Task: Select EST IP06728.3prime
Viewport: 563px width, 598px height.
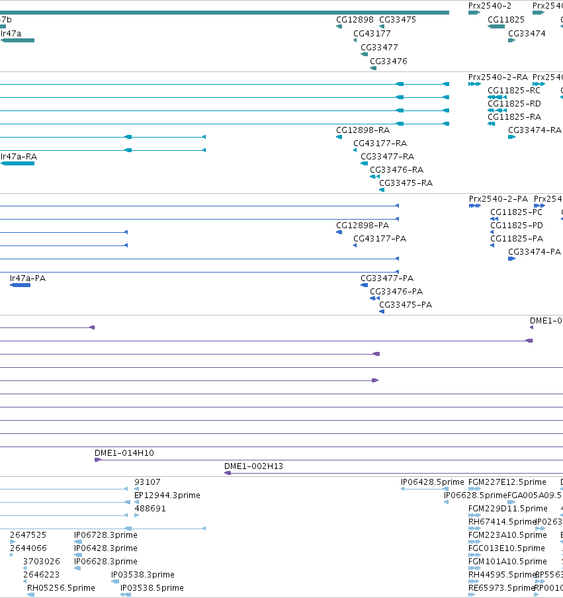Action: [106, 535]
